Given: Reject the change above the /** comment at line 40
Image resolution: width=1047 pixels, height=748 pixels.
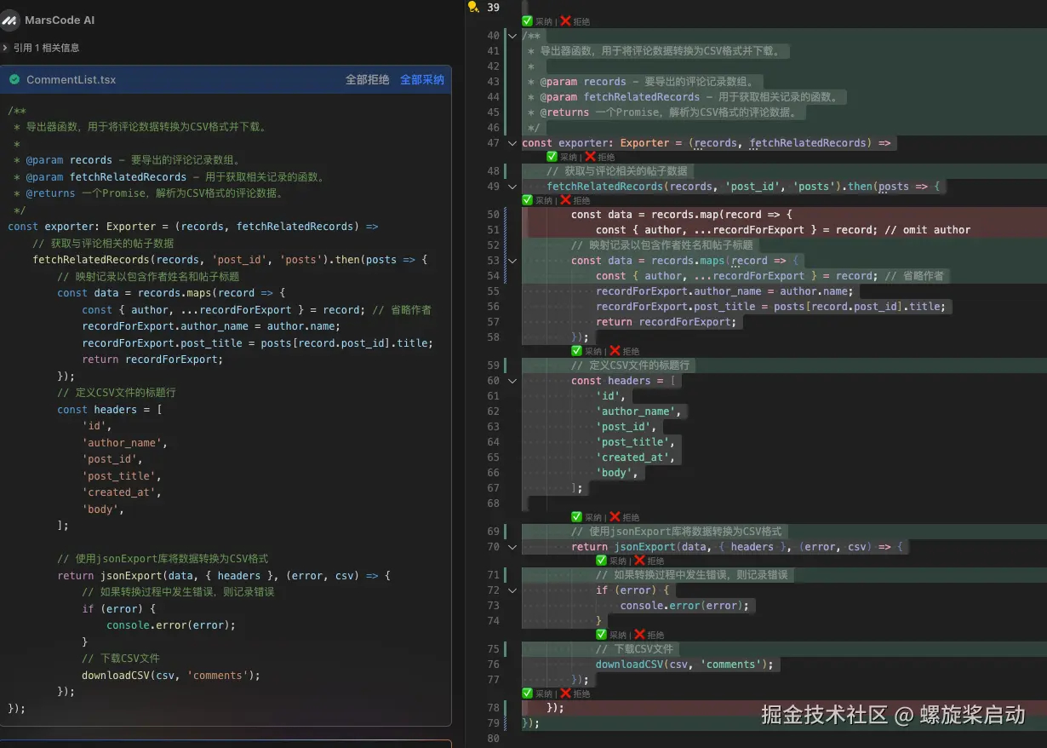Looking at the screenshot, I should 575,21.
